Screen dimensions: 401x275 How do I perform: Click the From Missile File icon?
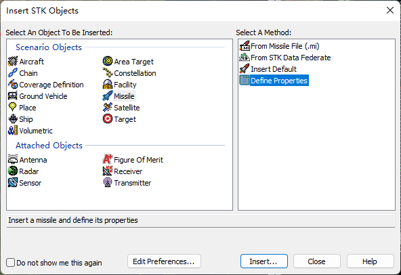pyautogui.click(x=245, y=46)
